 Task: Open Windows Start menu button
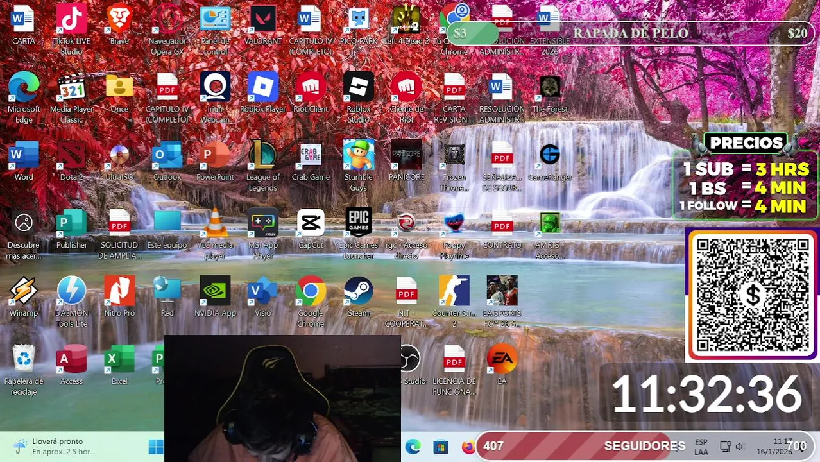coord(156,447)
